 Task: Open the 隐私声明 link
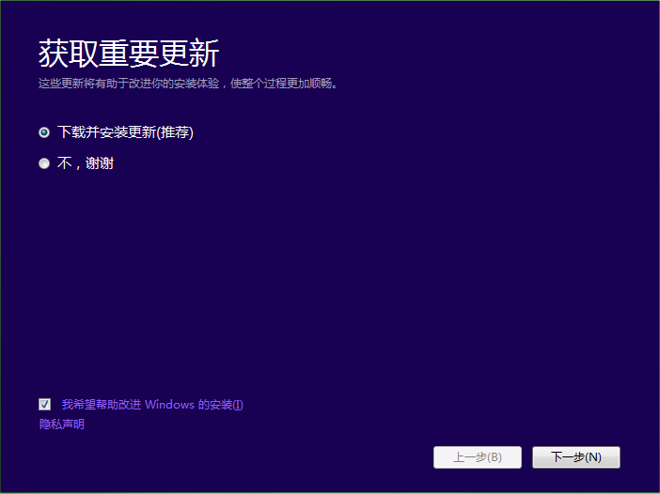(61, 425)
